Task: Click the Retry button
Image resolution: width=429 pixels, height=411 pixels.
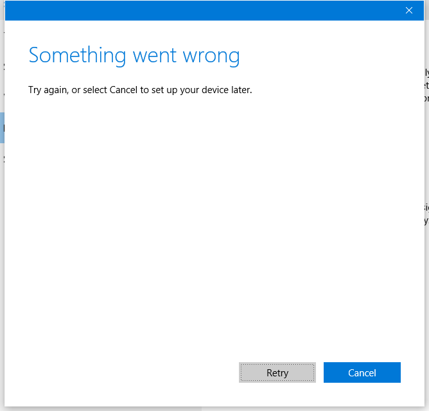Action: pos(277,372)
